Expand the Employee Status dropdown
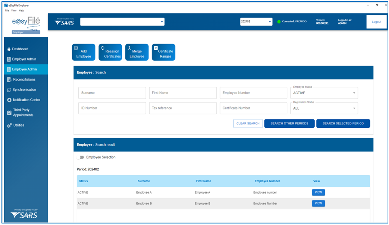 click(324, 93)
